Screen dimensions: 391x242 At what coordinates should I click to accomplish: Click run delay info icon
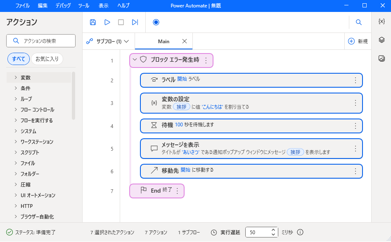tap(300, 232)
